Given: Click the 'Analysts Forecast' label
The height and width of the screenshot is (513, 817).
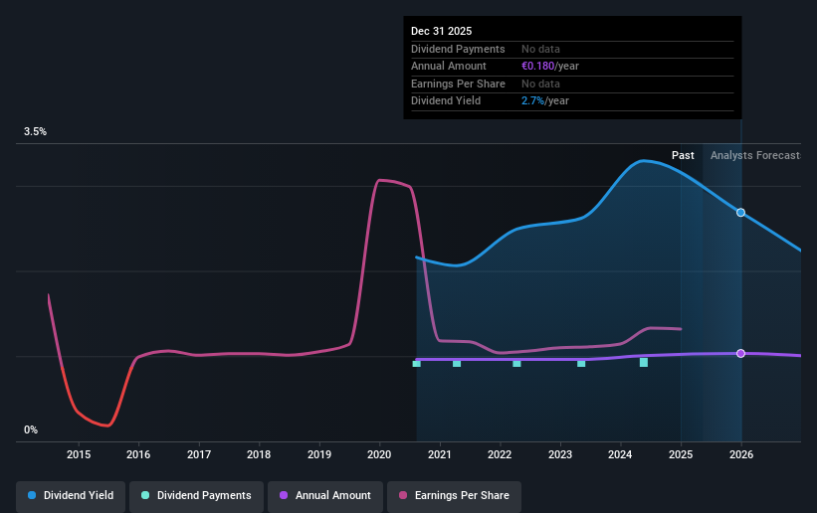Looking at the screenshot, I should [755, 155].
